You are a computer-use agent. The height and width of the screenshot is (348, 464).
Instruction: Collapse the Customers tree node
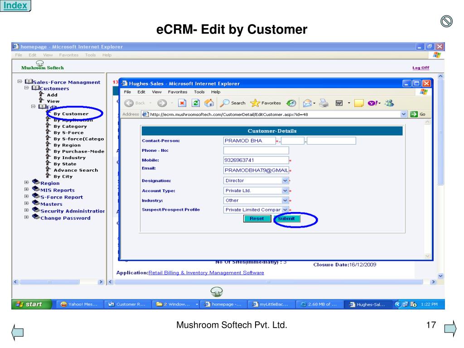pyautogui.click(x=27, y=87)
